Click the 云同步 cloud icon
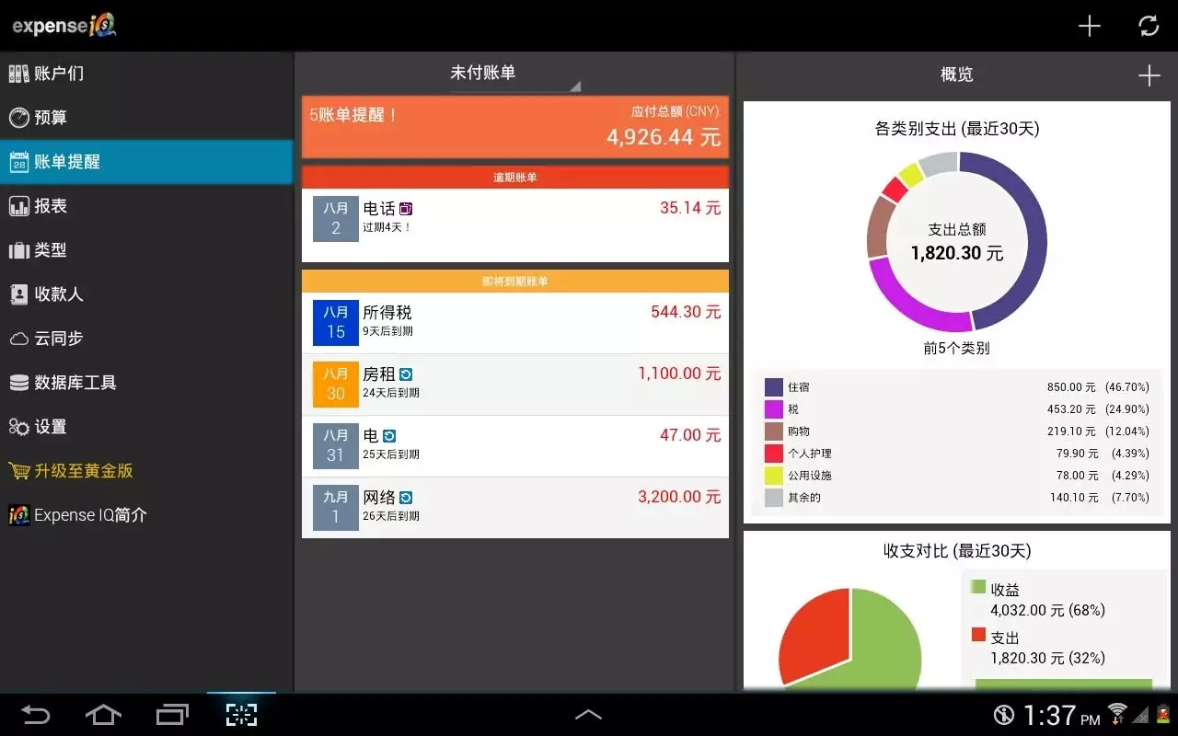1178x736 pixels. pyautogui.click(x=18, y=339)
